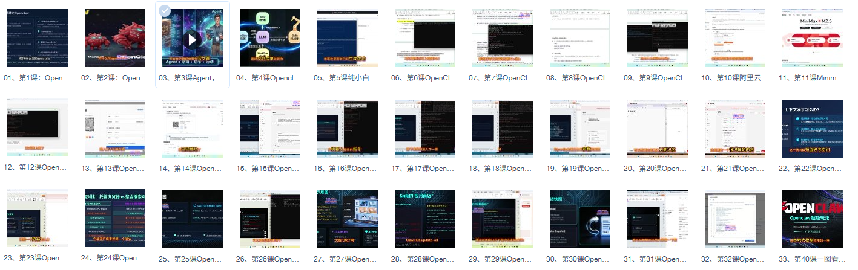
Task: Select thumbnail of video 07
Action: (x=503, y=38)
